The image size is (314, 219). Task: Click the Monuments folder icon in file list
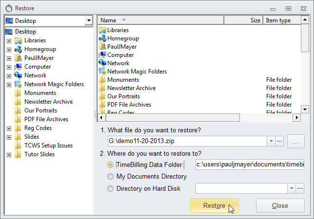click(x=102, y=80)
